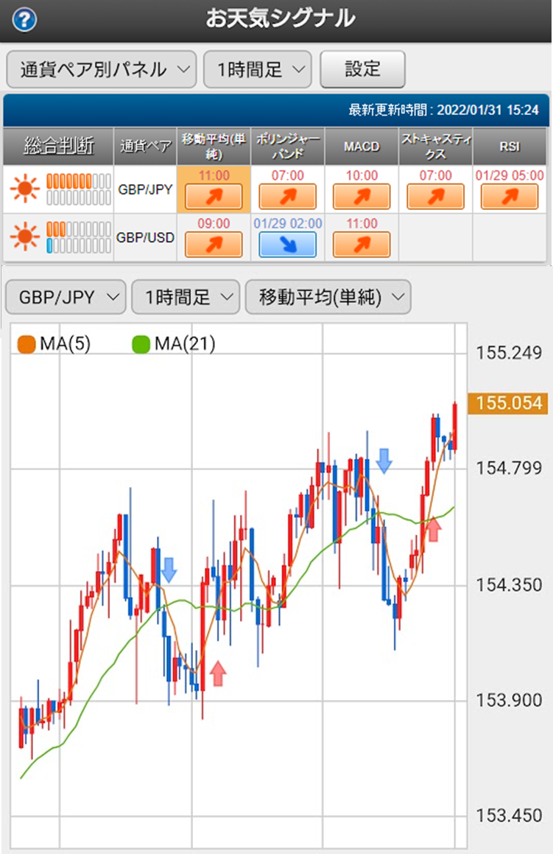
Task: Select the RSI column header
Action: 510,146
